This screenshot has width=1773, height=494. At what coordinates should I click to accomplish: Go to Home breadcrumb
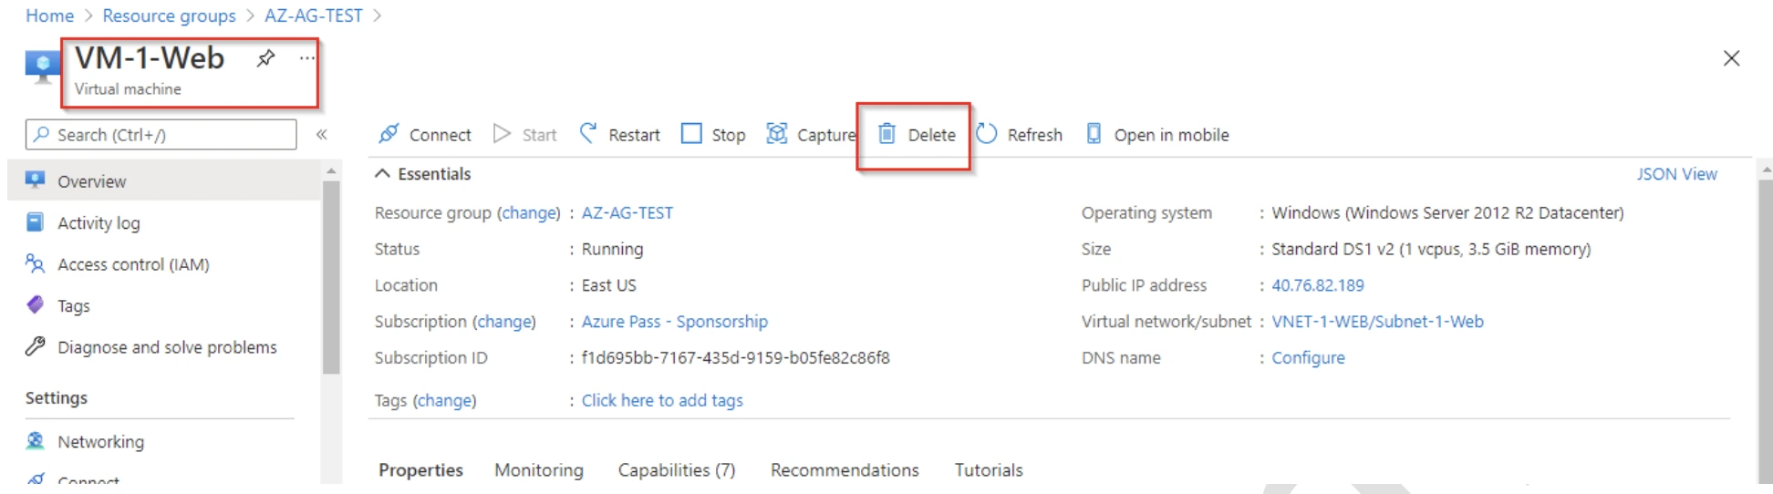[x=49, y=15]
